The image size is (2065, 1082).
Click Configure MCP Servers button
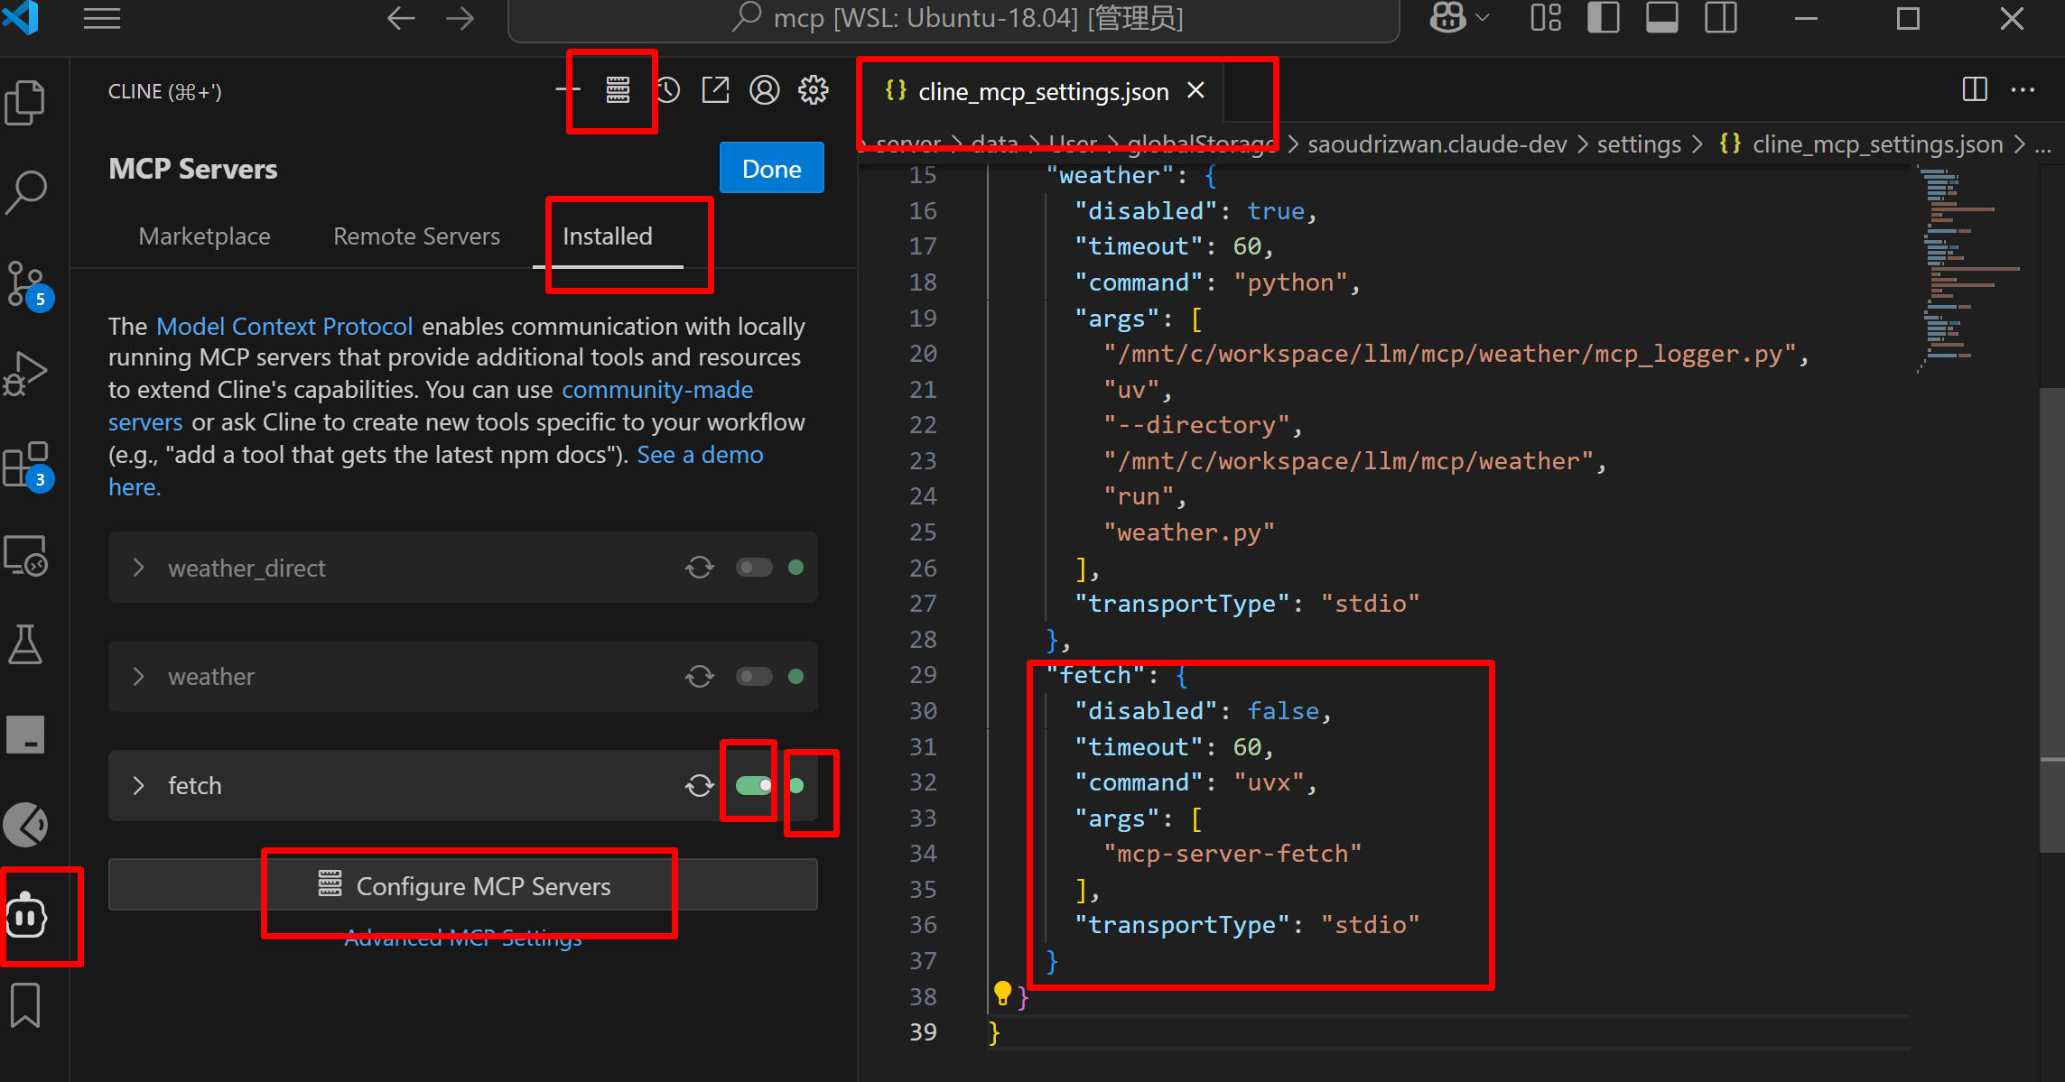coord(463,886)
